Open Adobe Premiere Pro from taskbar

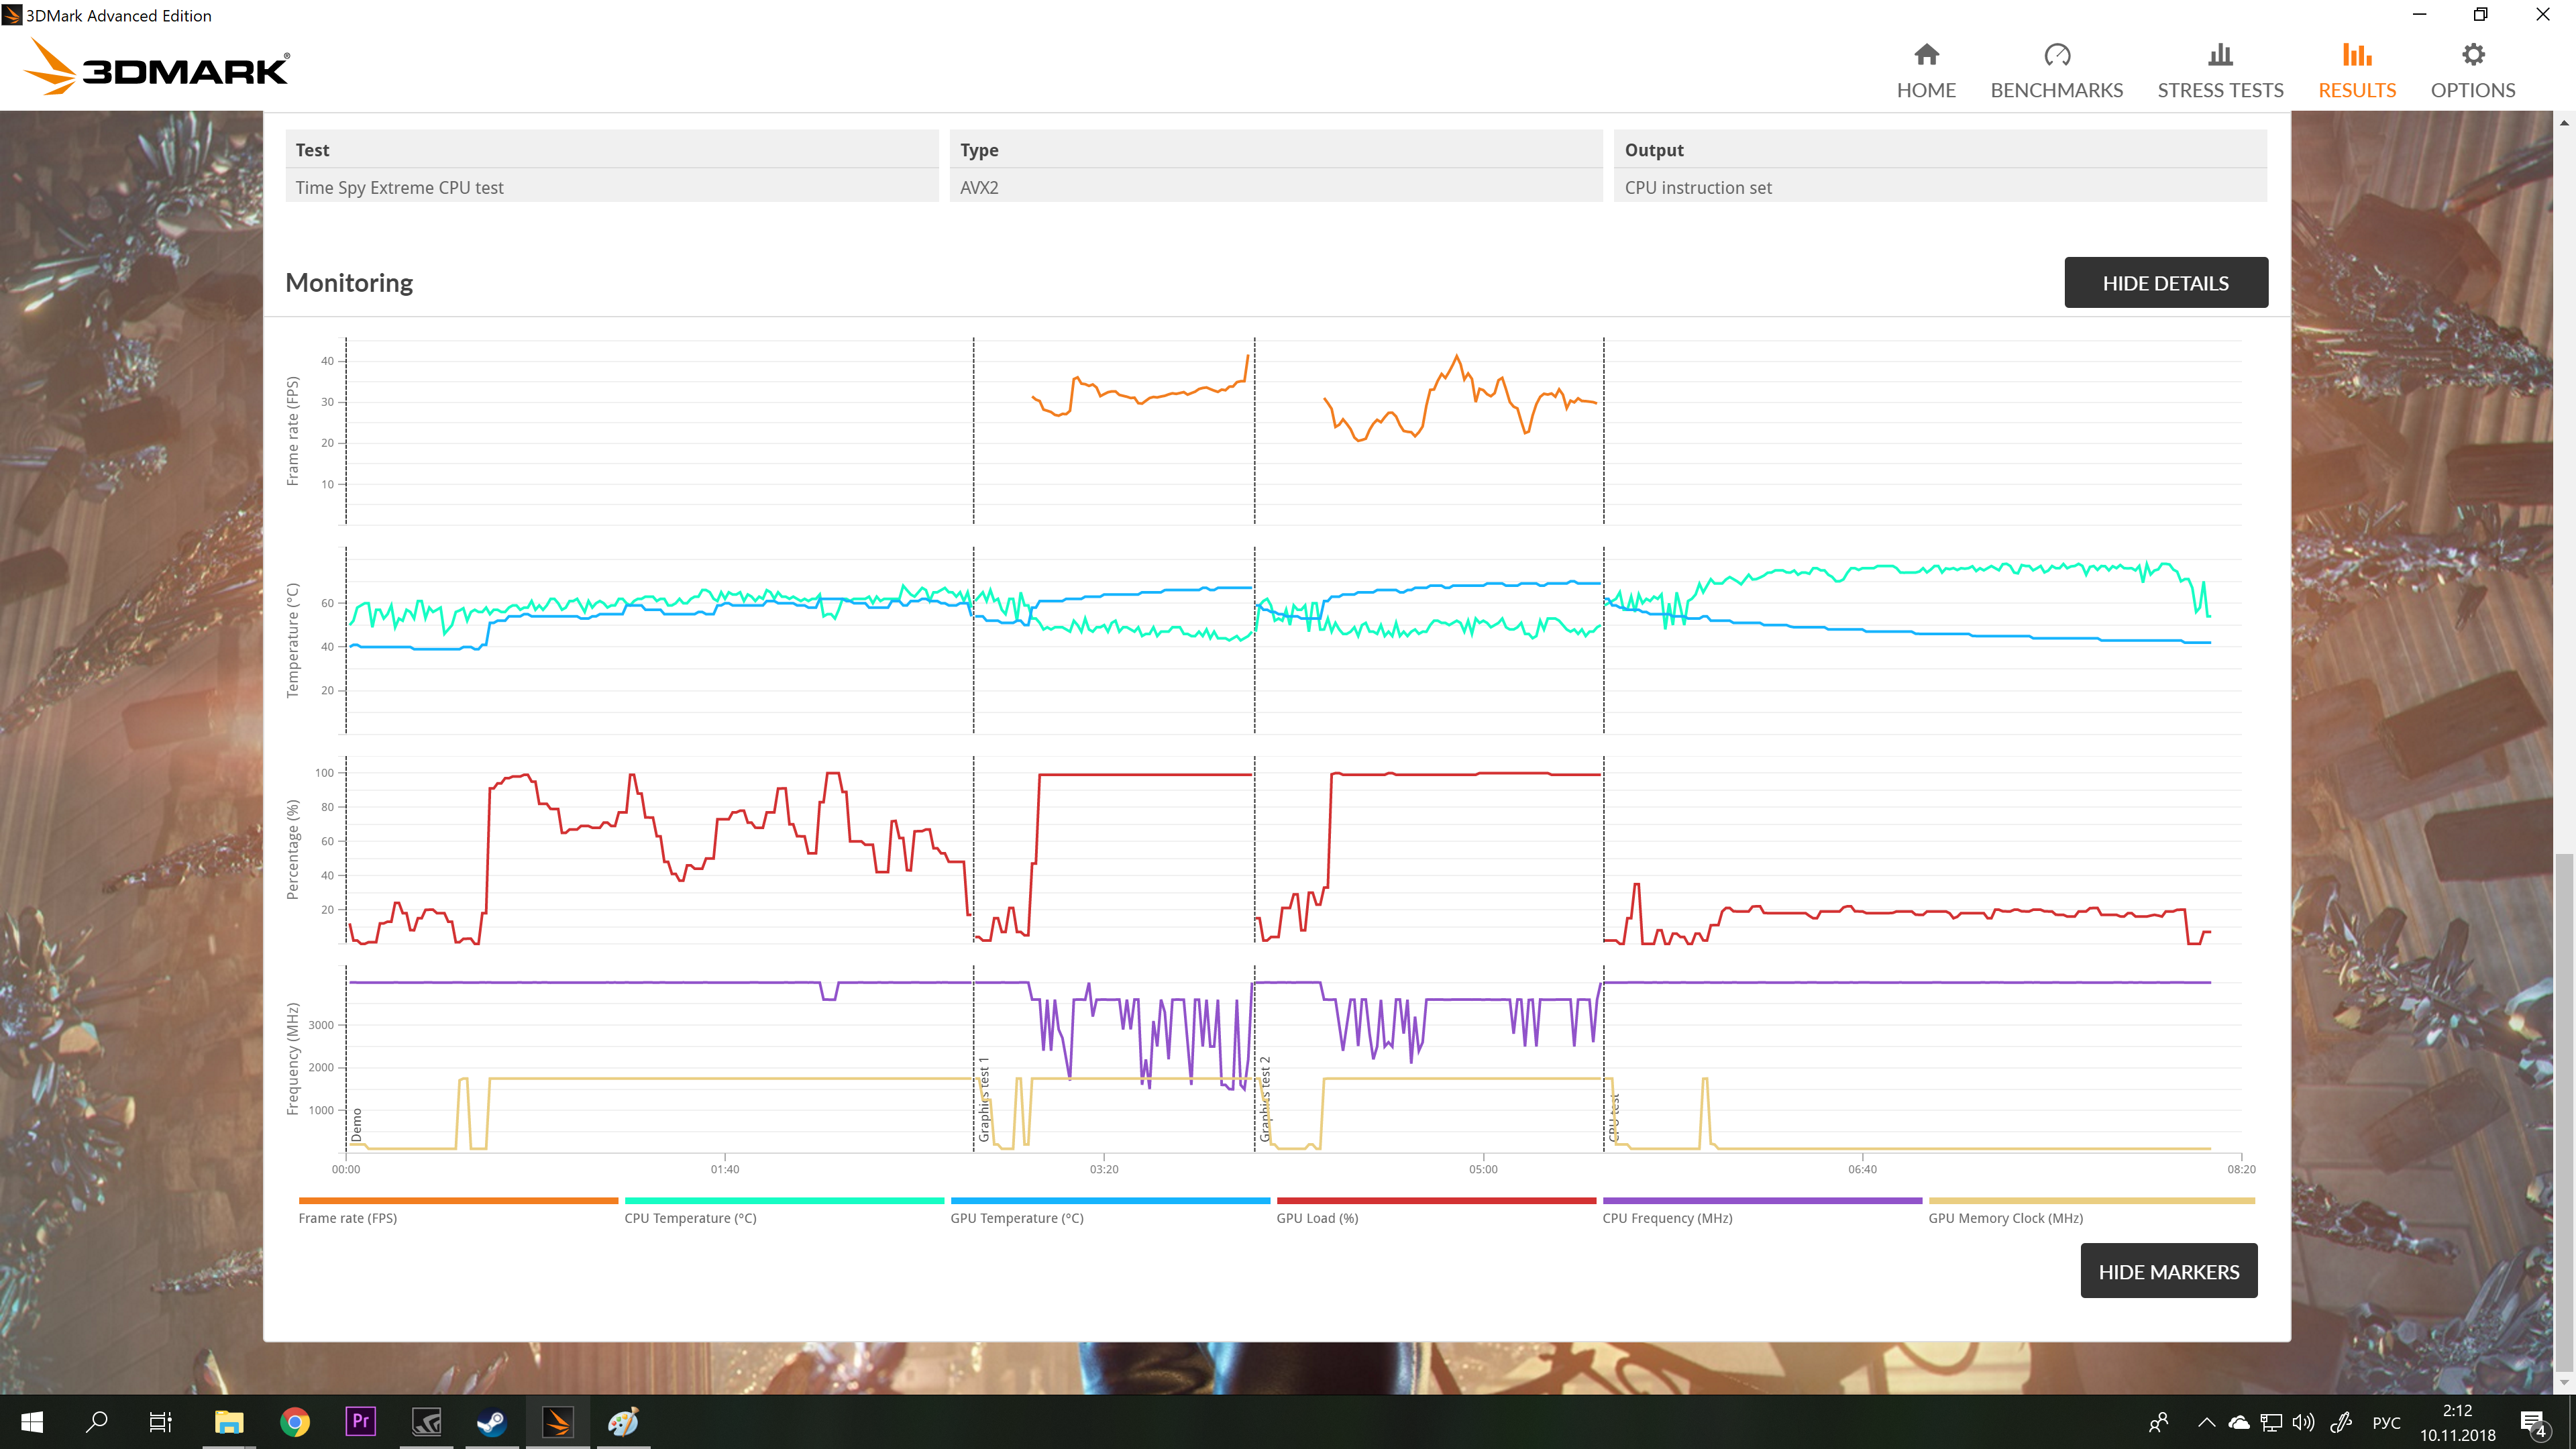pyautogui.click(x=360, y=1421)
